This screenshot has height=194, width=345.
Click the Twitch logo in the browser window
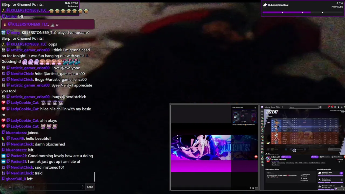coord(262,107)
